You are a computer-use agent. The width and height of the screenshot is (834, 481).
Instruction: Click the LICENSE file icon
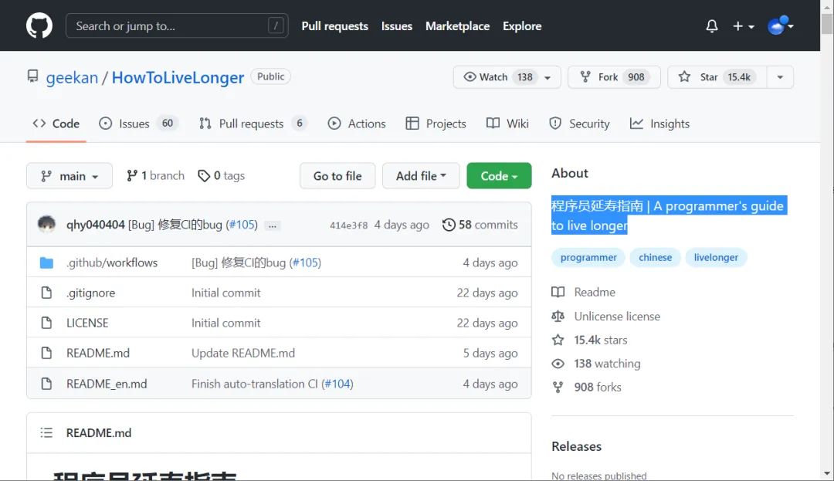point(47,323)
